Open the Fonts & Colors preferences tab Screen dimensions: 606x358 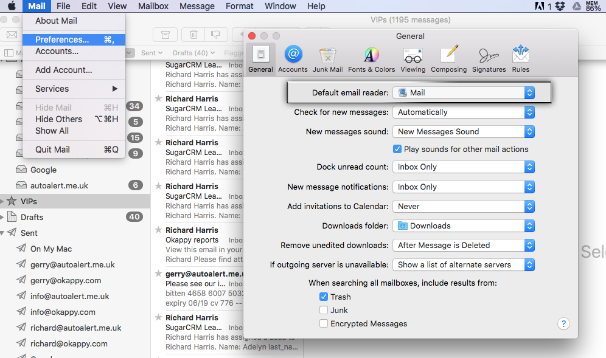(x=371, y=59)
